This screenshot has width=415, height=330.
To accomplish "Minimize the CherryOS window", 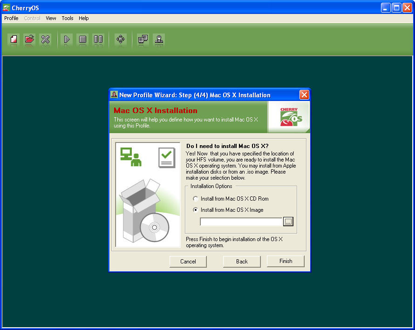I will click(x=385, y=7).
